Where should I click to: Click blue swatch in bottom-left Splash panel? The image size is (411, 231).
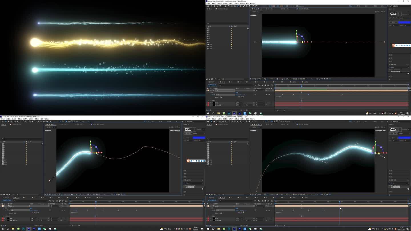[199, 138]
